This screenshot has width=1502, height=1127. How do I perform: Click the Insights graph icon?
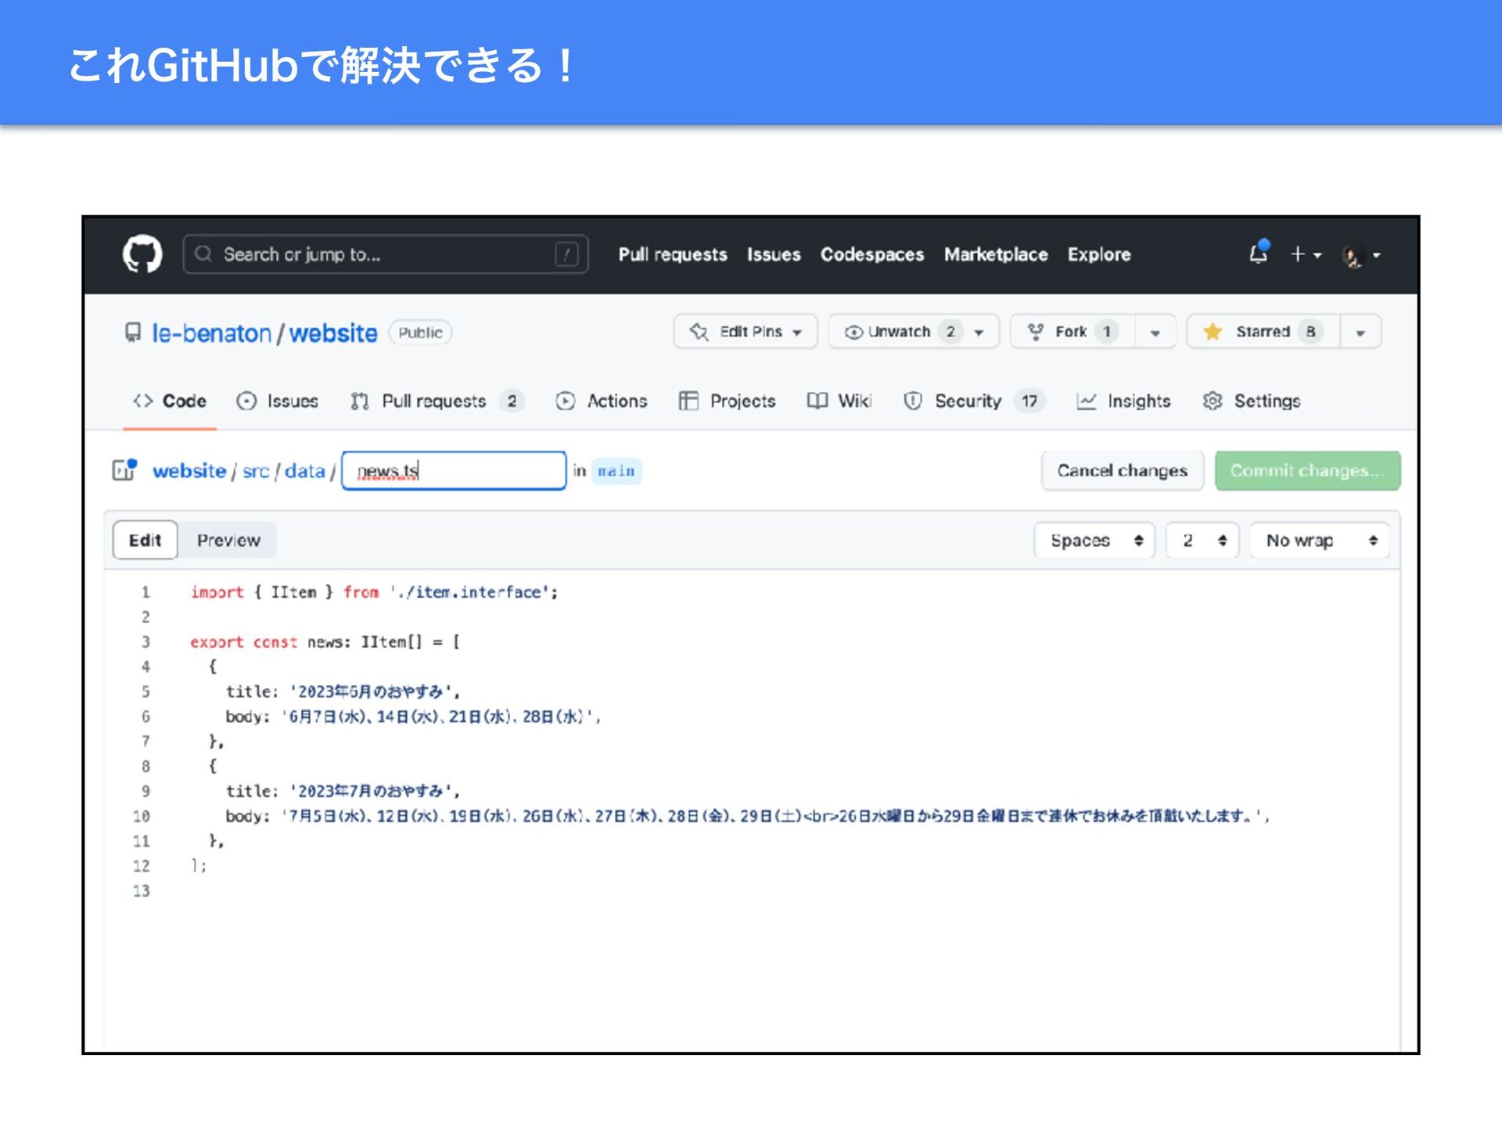coord(1087,401)
